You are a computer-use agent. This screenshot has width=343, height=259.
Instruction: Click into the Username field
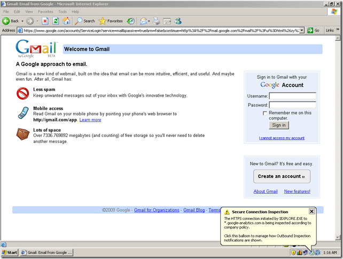(x=292, y=96)
